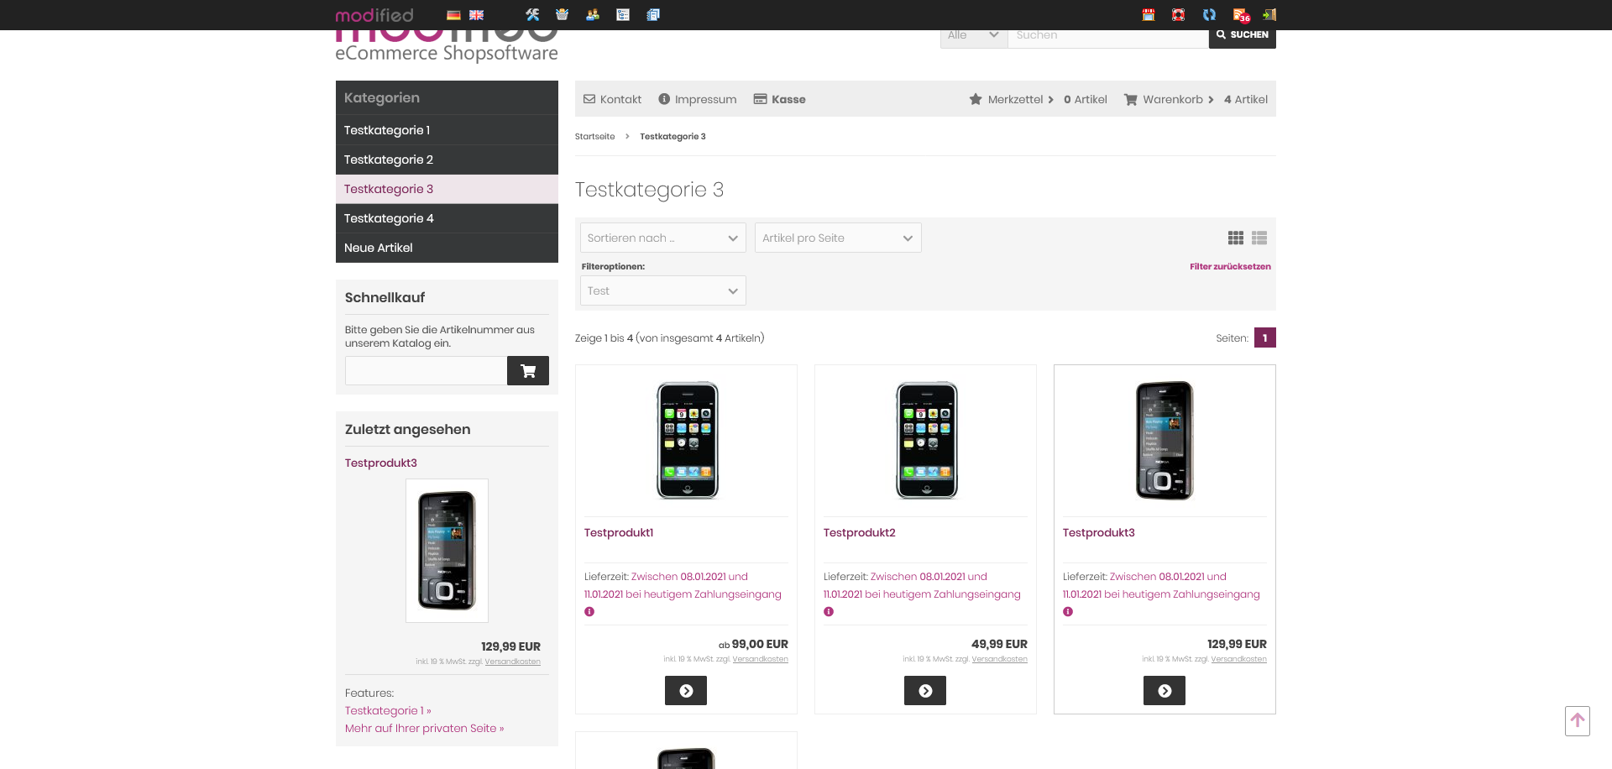Image resolution: width=1612 pixels, height=769 pixels.
Task: Click the 4 Artikel cart count
Action: [1246, 99]
